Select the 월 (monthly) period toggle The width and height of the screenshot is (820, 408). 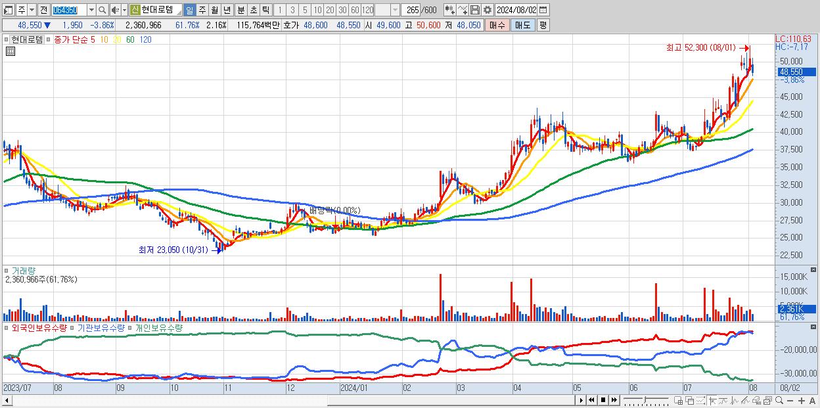[x=214, y=10]
